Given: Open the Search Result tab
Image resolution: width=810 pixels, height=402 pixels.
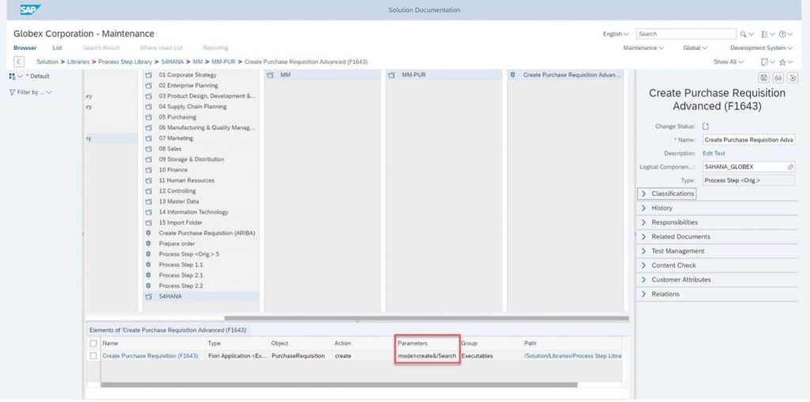Looking at the screenshot, I should point(101,48).
